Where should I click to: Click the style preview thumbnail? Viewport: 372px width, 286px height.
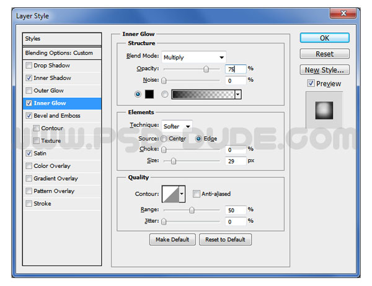(x=324, y=110)
